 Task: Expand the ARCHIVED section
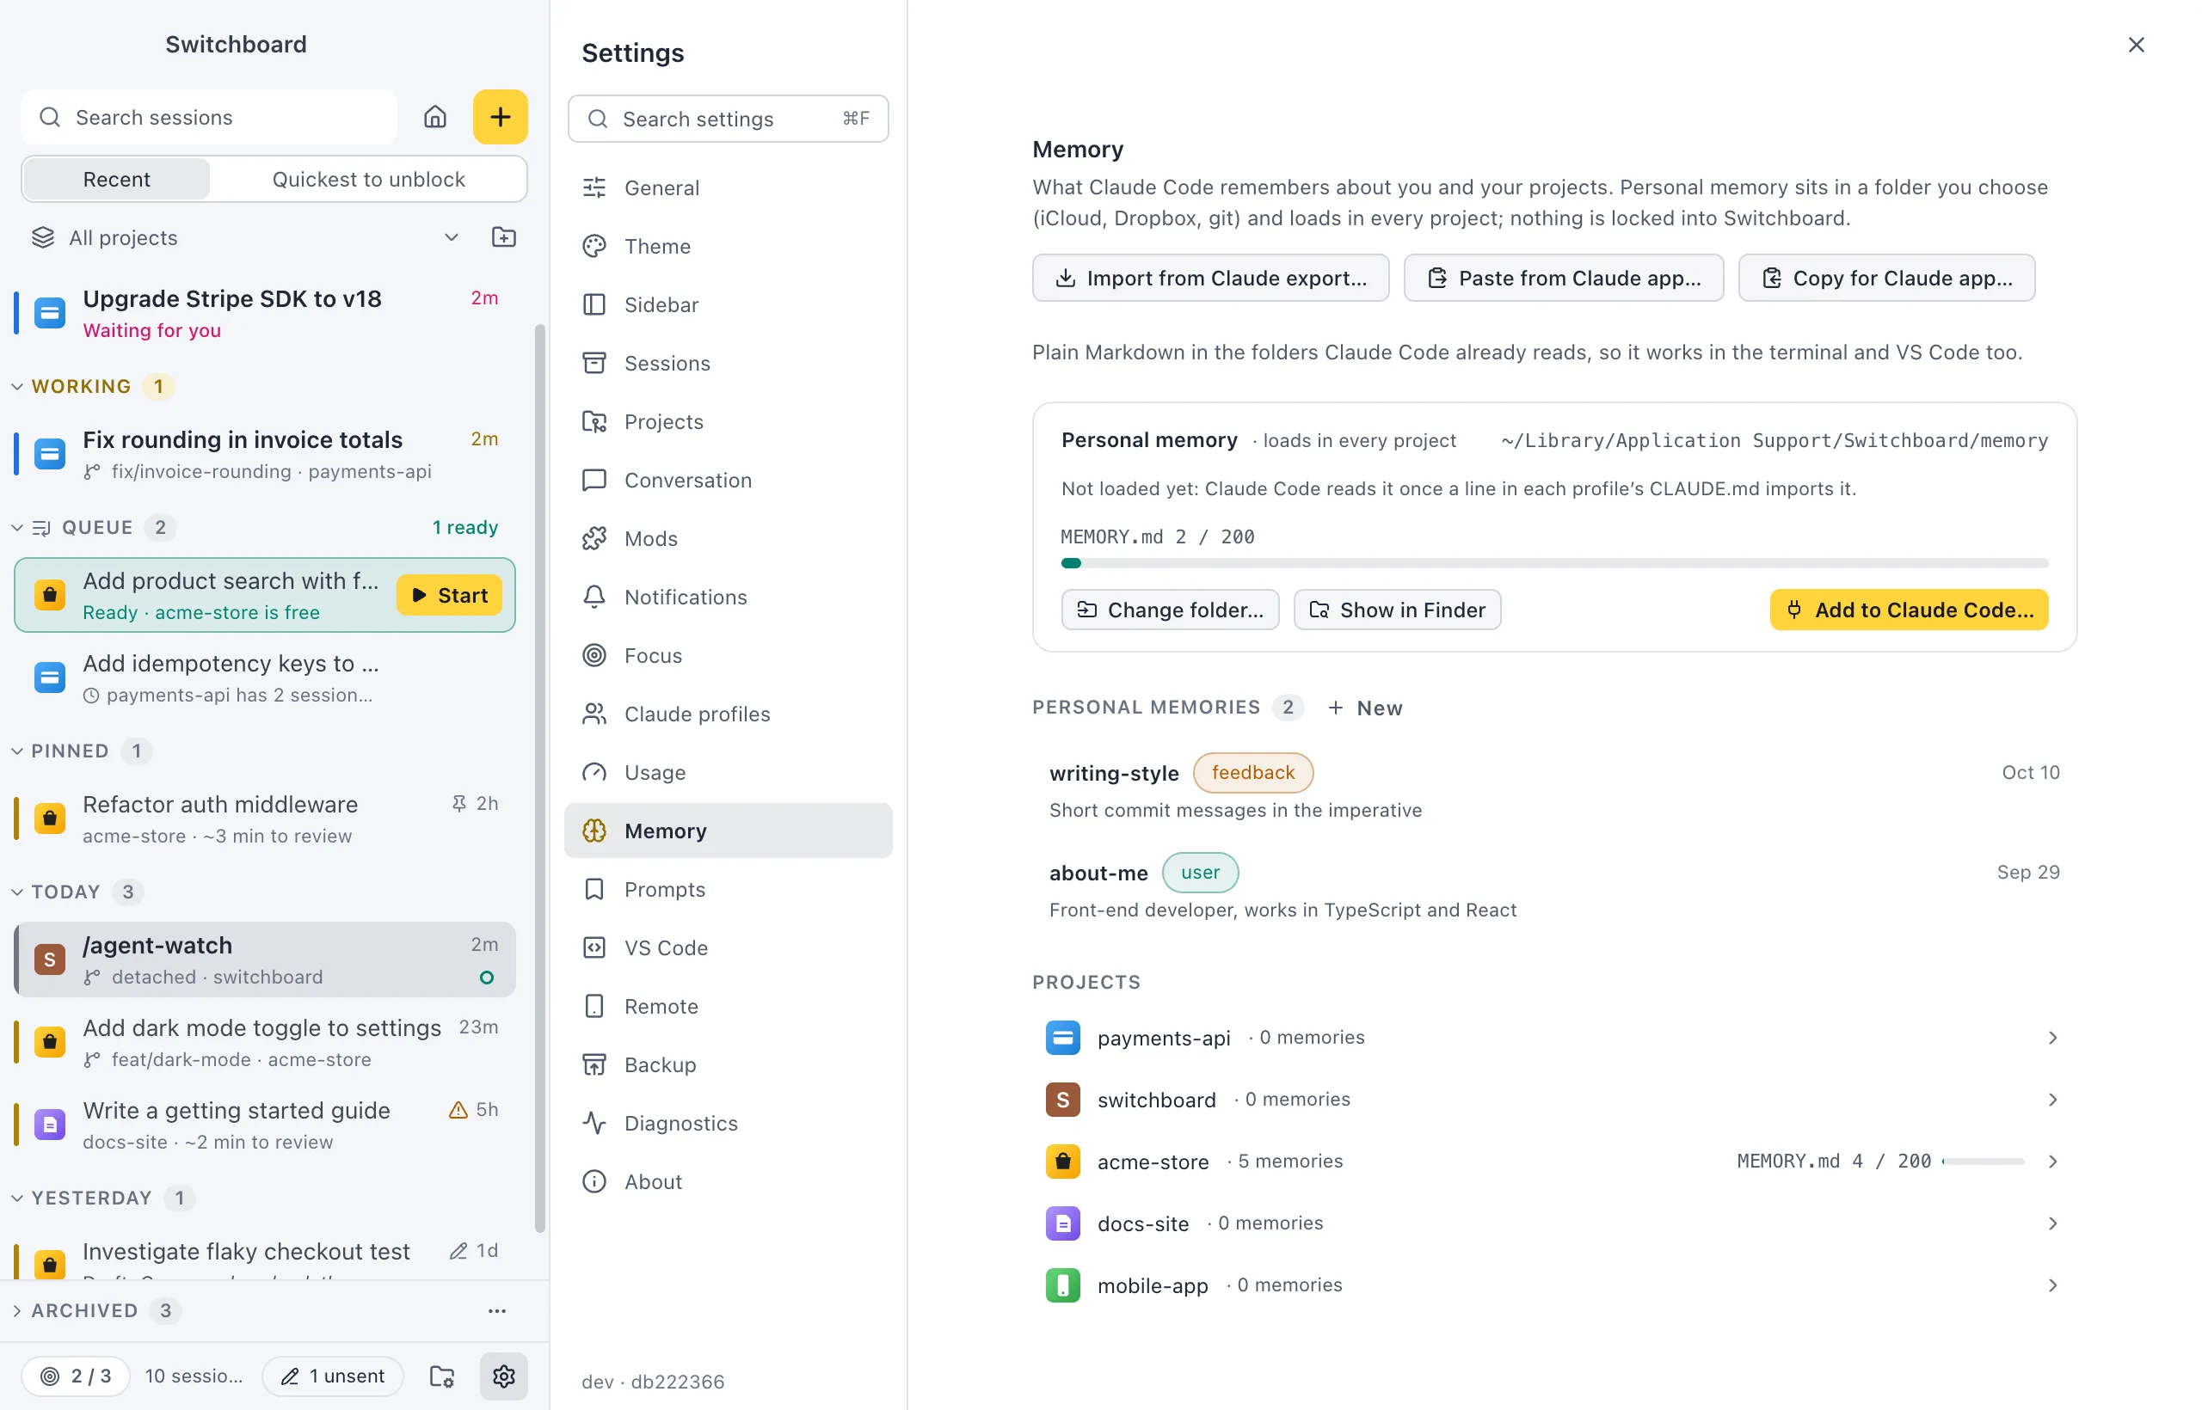pos(17,1310)
